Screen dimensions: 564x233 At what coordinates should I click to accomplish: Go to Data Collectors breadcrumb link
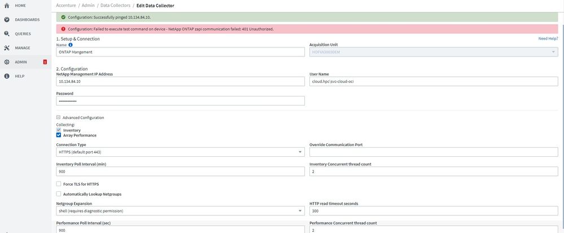[x=115, y=6]
